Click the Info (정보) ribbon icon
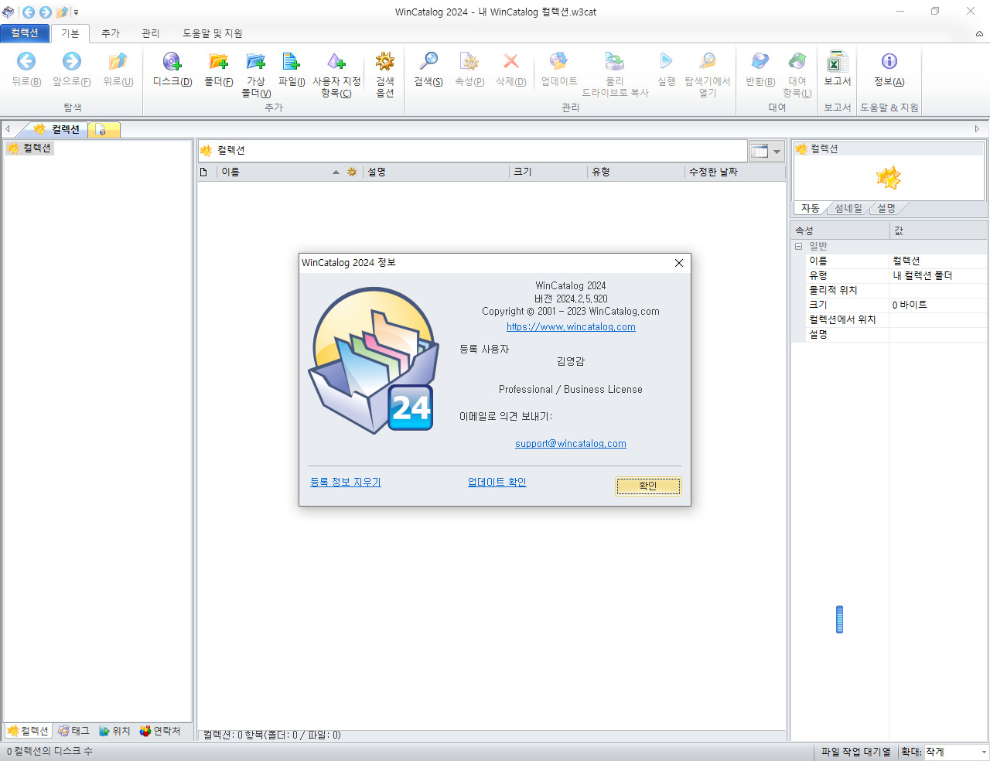 click(x=889, y=61)
